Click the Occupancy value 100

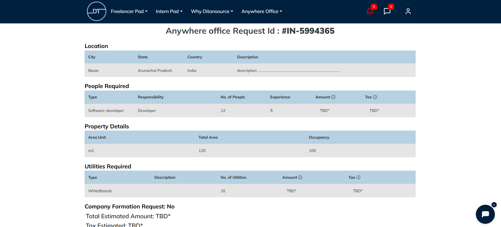pos(312,151)
